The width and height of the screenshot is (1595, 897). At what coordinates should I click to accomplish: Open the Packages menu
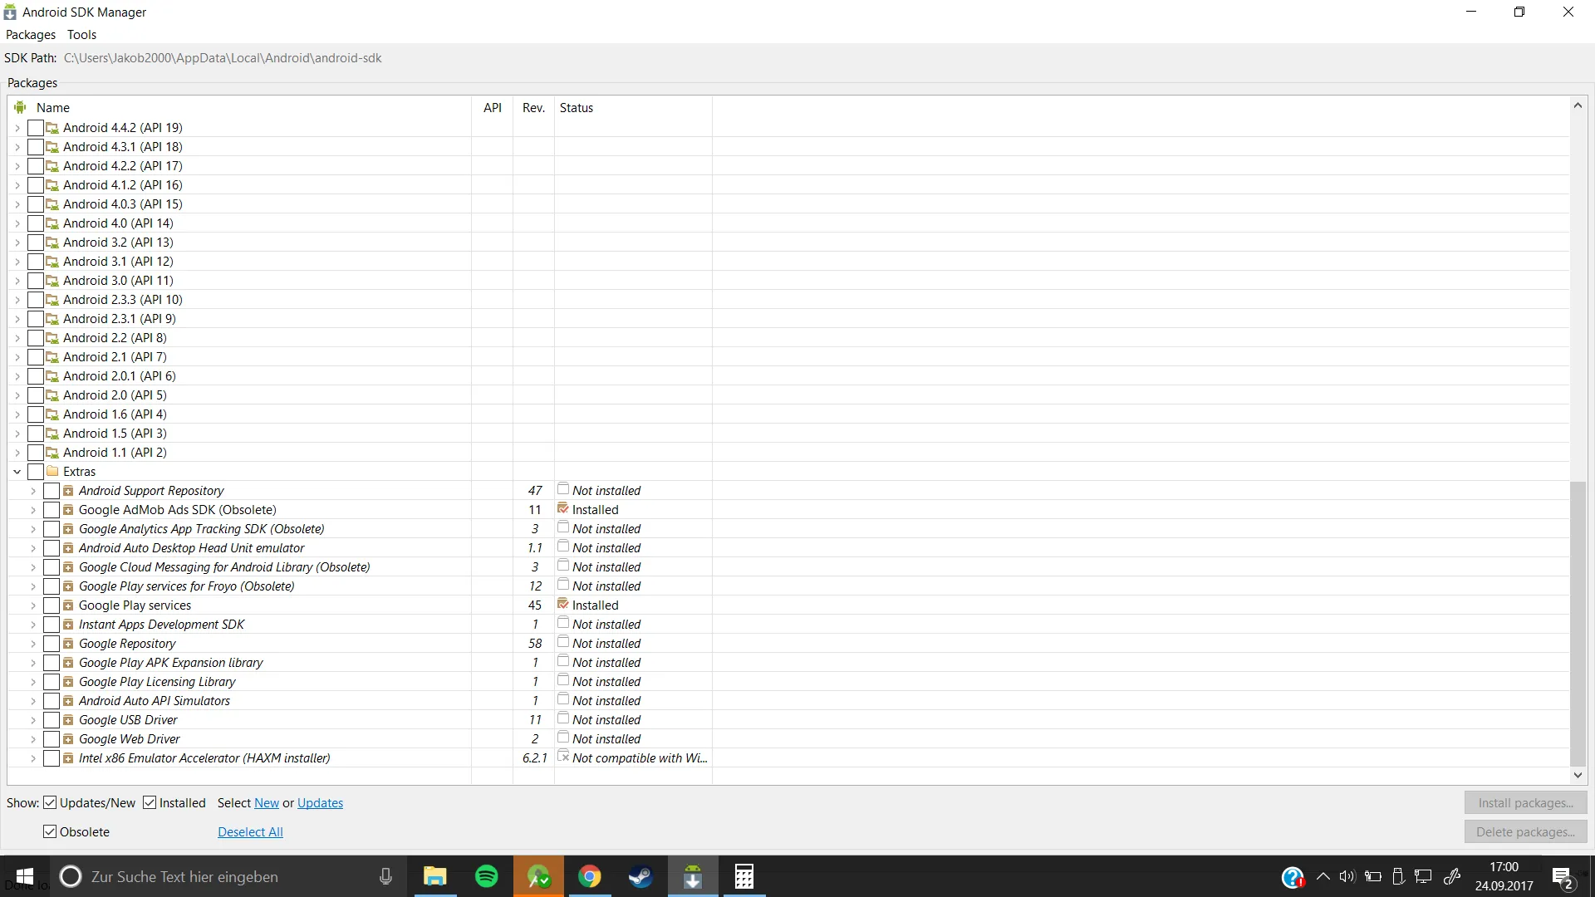[31, 35]
